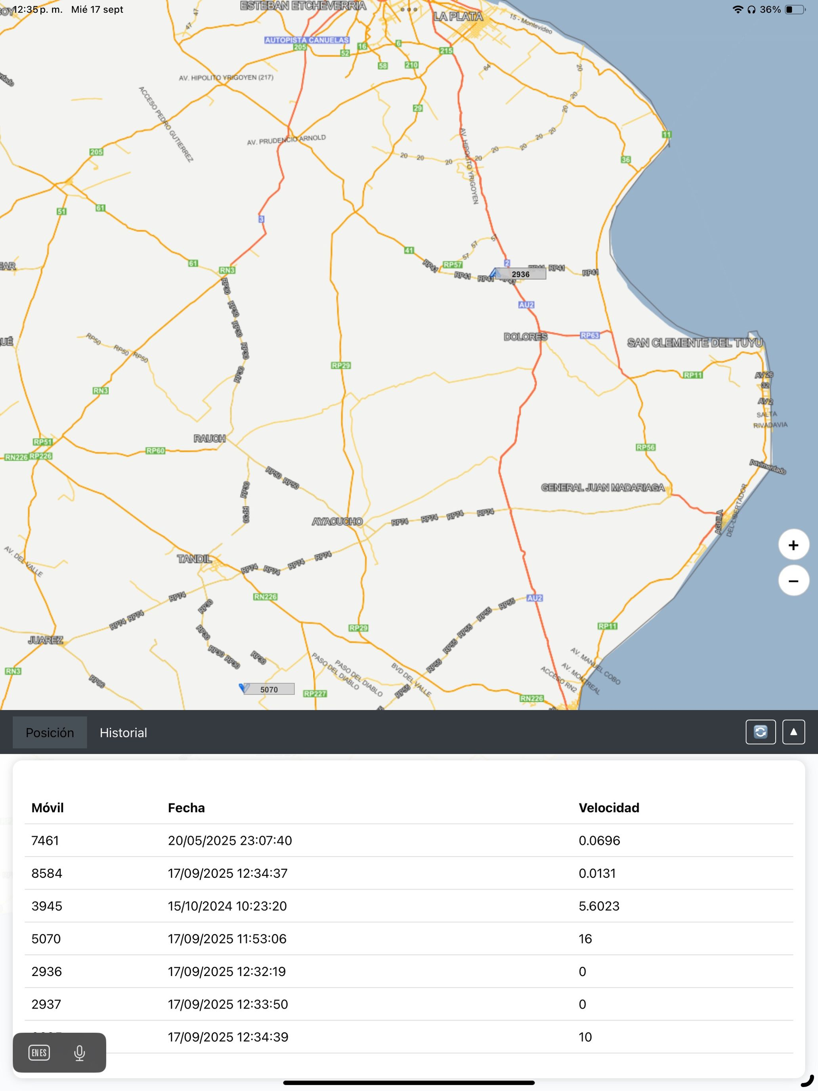Screen dimensions: 818x1091
Task: Click date 17/09/2025 12:33:50
Action: click(228, 1004)
